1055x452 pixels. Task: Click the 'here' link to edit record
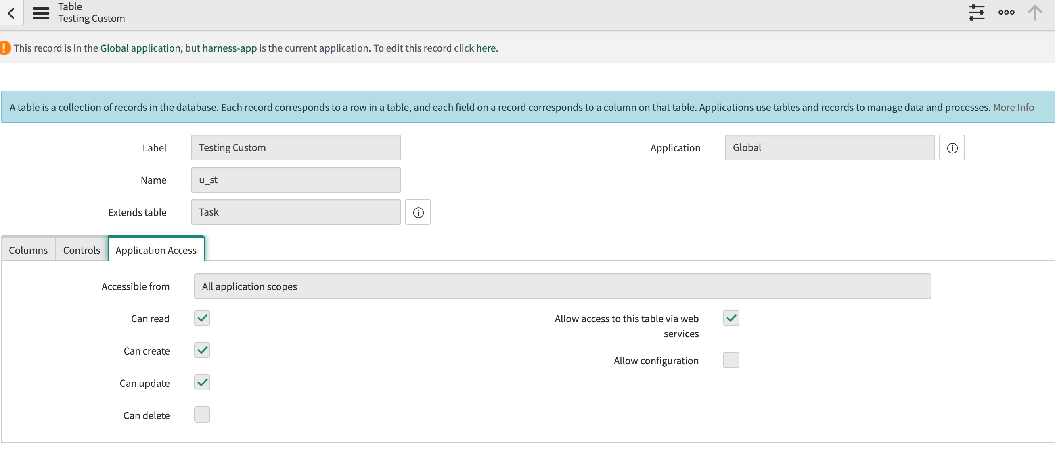pos(486,48)
